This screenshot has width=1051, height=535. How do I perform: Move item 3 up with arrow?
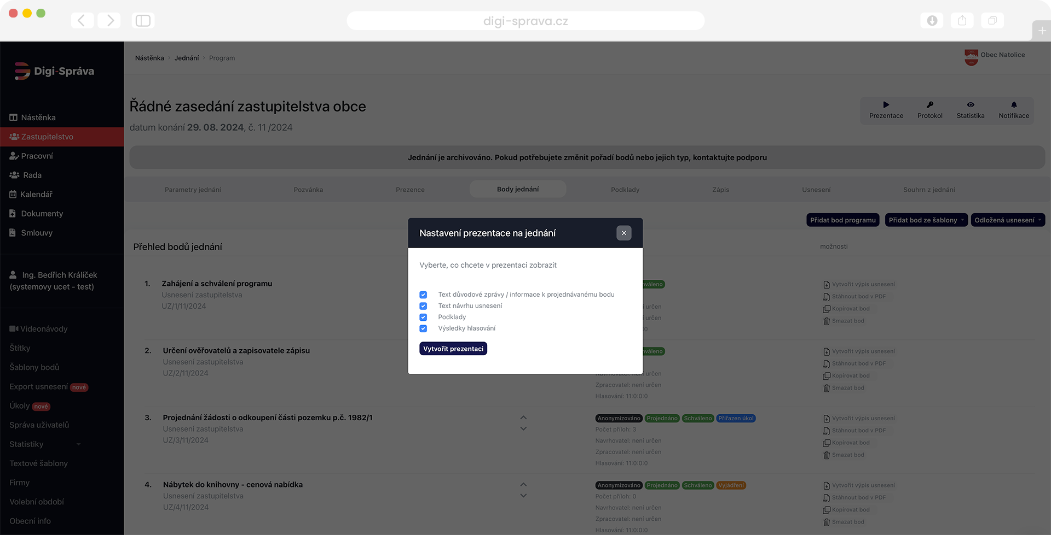523,418
